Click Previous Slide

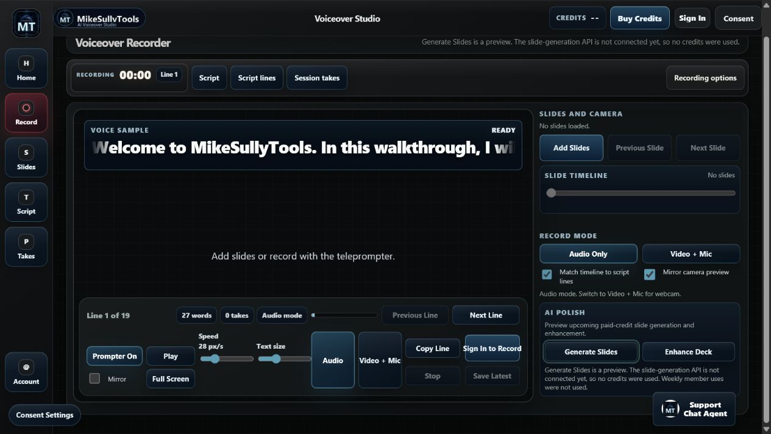point(639,148)
